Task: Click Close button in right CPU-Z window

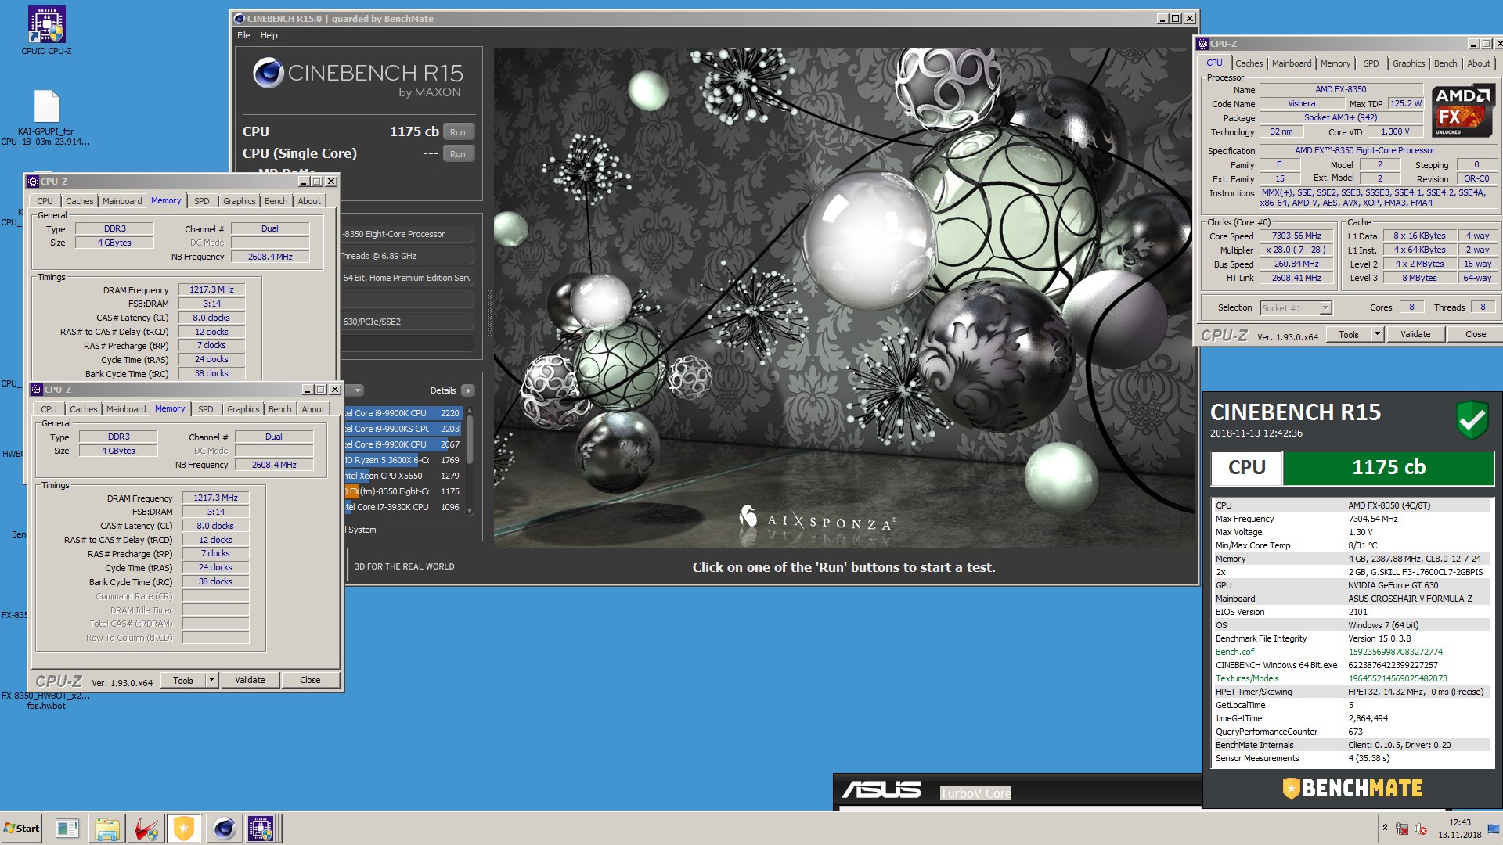Action: 1475,334
